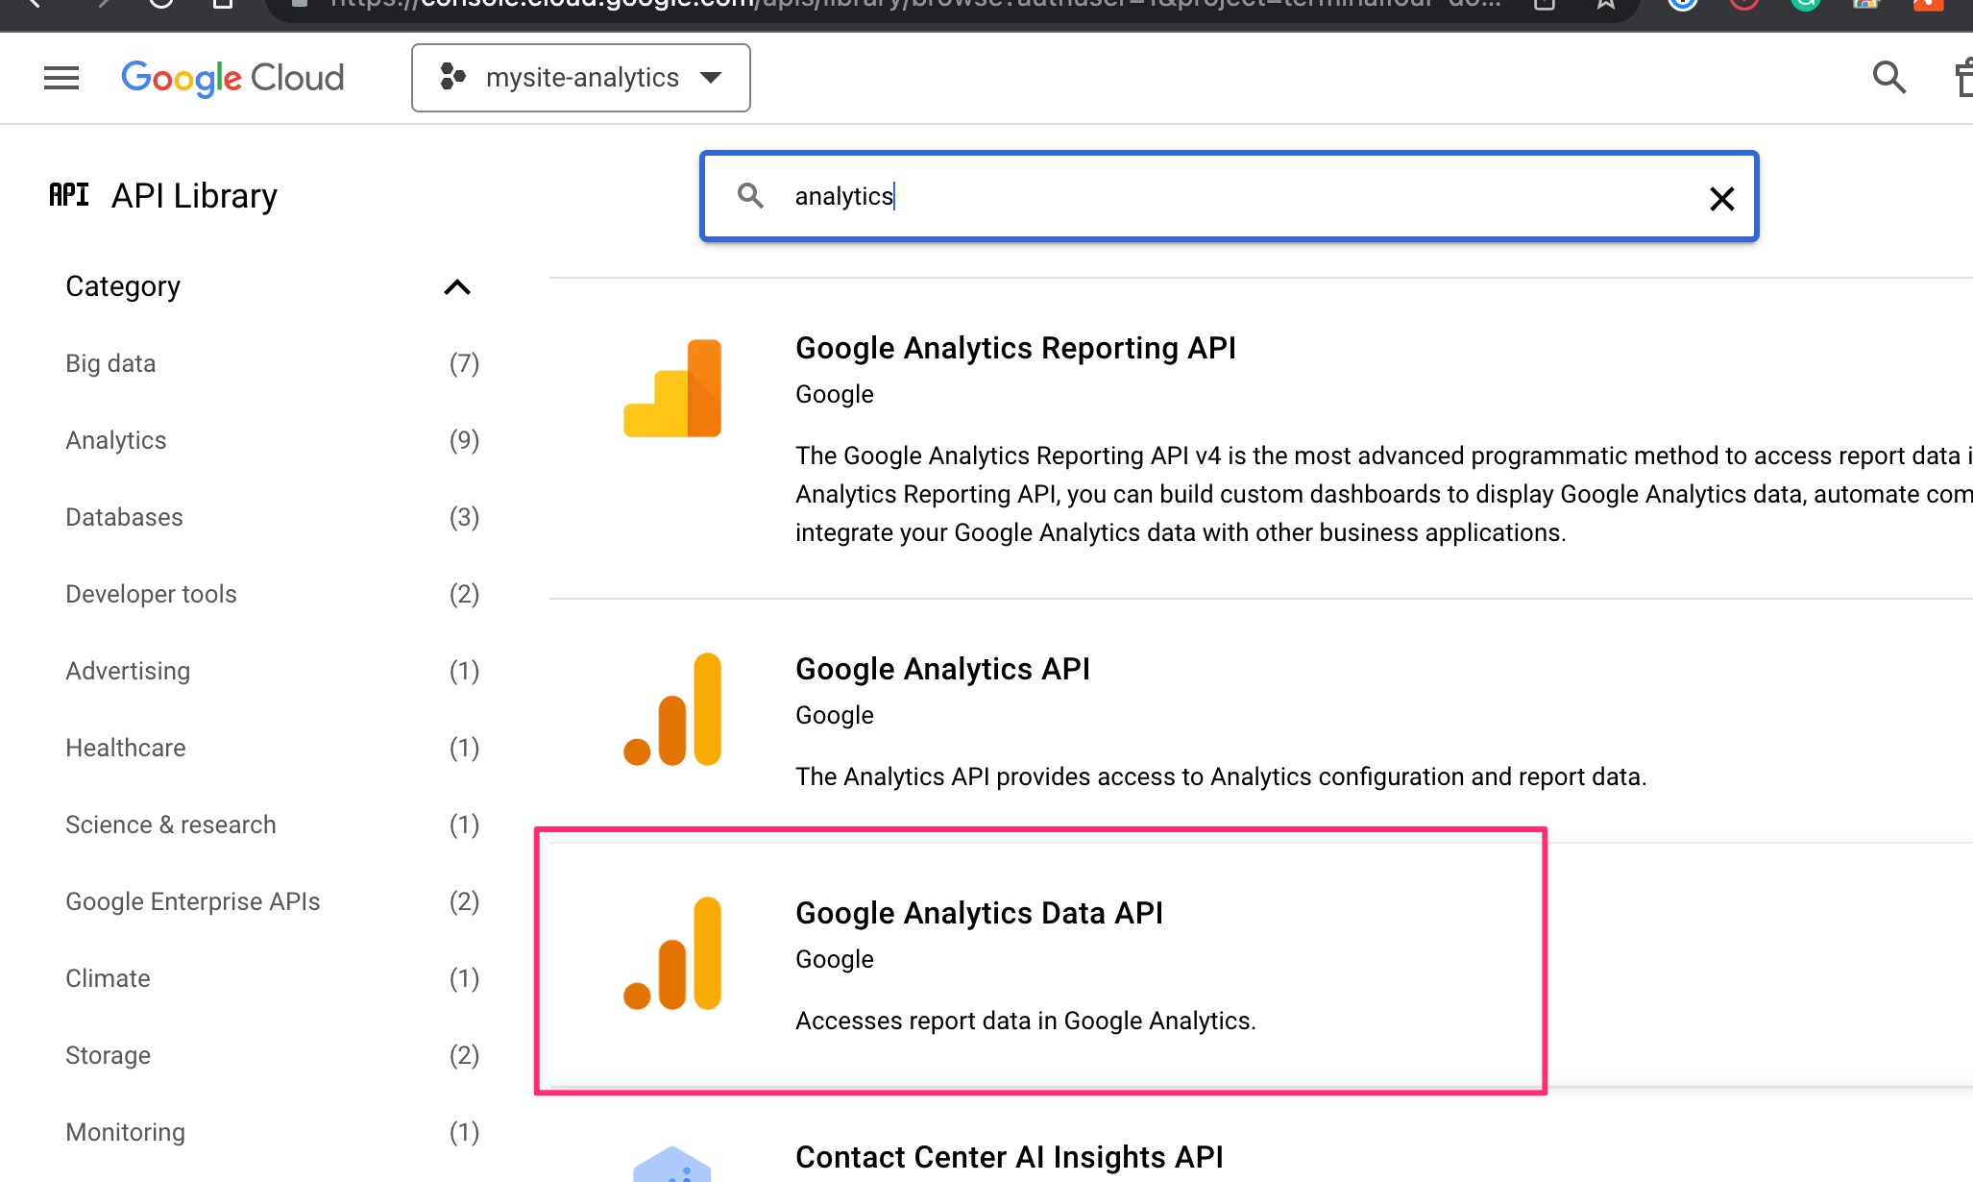Select the Developer tools category filter
This screenshot has width=1973, height=1182.
pyautogui.click(x=151, y=594)
